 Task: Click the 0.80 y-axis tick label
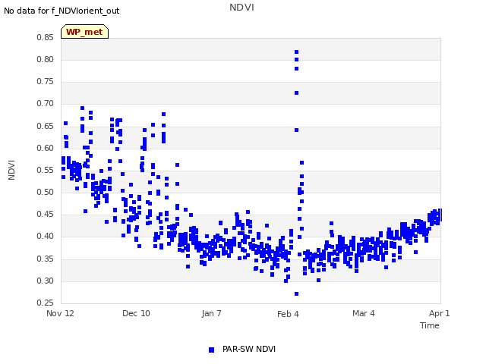click(45, 59)
